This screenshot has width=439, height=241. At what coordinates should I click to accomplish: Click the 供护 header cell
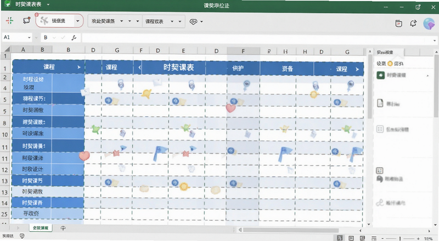238,68
